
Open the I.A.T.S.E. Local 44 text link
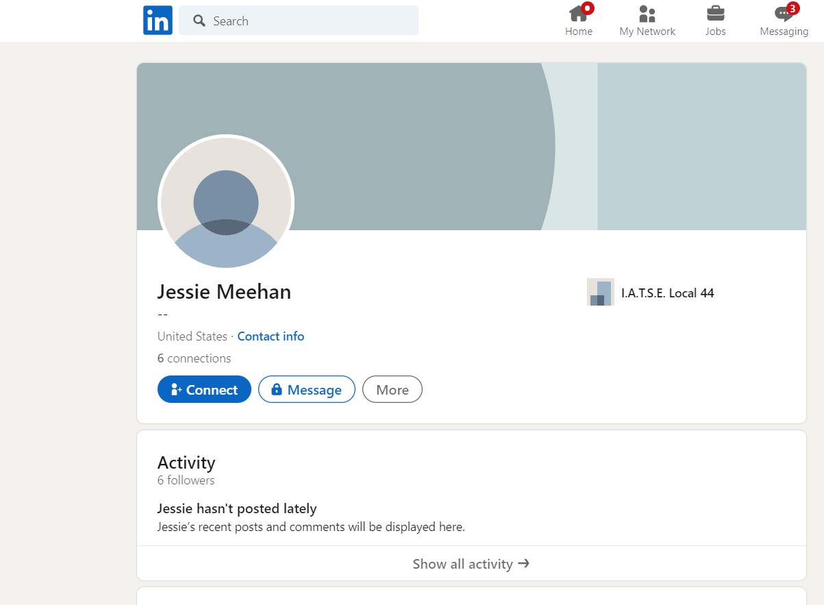pos(667,293)
